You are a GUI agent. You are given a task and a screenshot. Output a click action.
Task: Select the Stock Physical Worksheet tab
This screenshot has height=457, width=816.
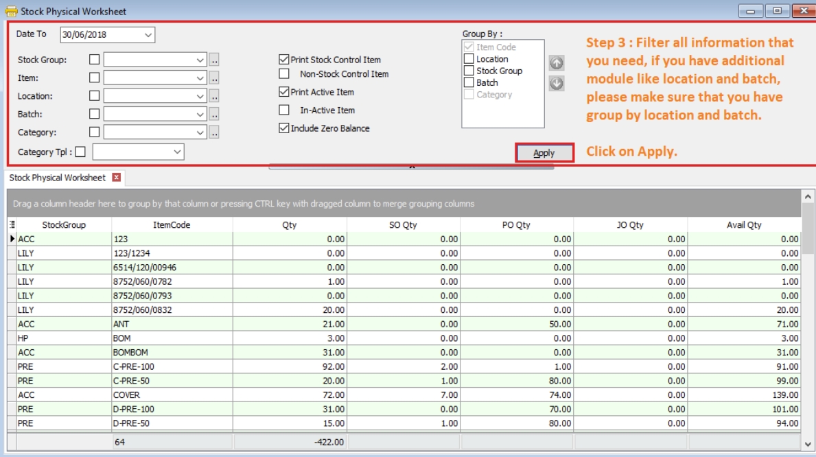click(x=58, y=178)
